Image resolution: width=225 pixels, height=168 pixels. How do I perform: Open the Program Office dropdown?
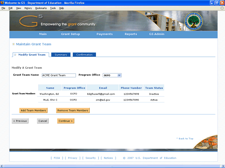coord(112,75)
